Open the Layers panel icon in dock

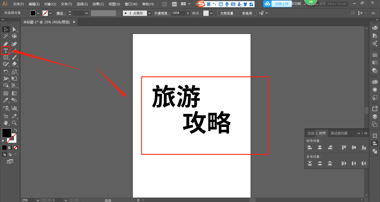point(375,116)
